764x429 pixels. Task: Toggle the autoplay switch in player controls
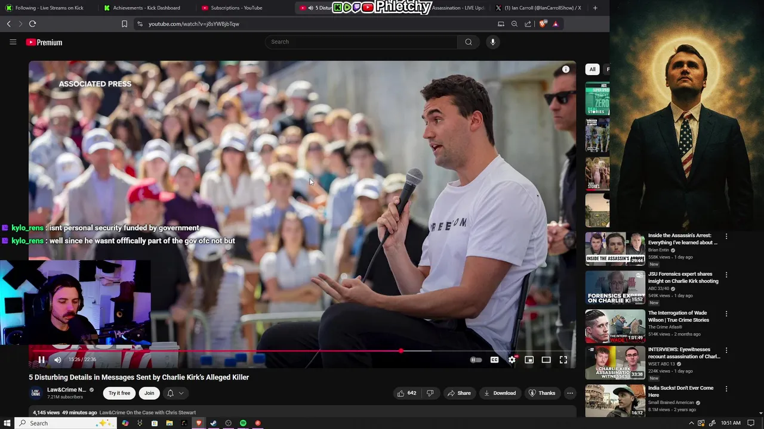pos(476,360)
